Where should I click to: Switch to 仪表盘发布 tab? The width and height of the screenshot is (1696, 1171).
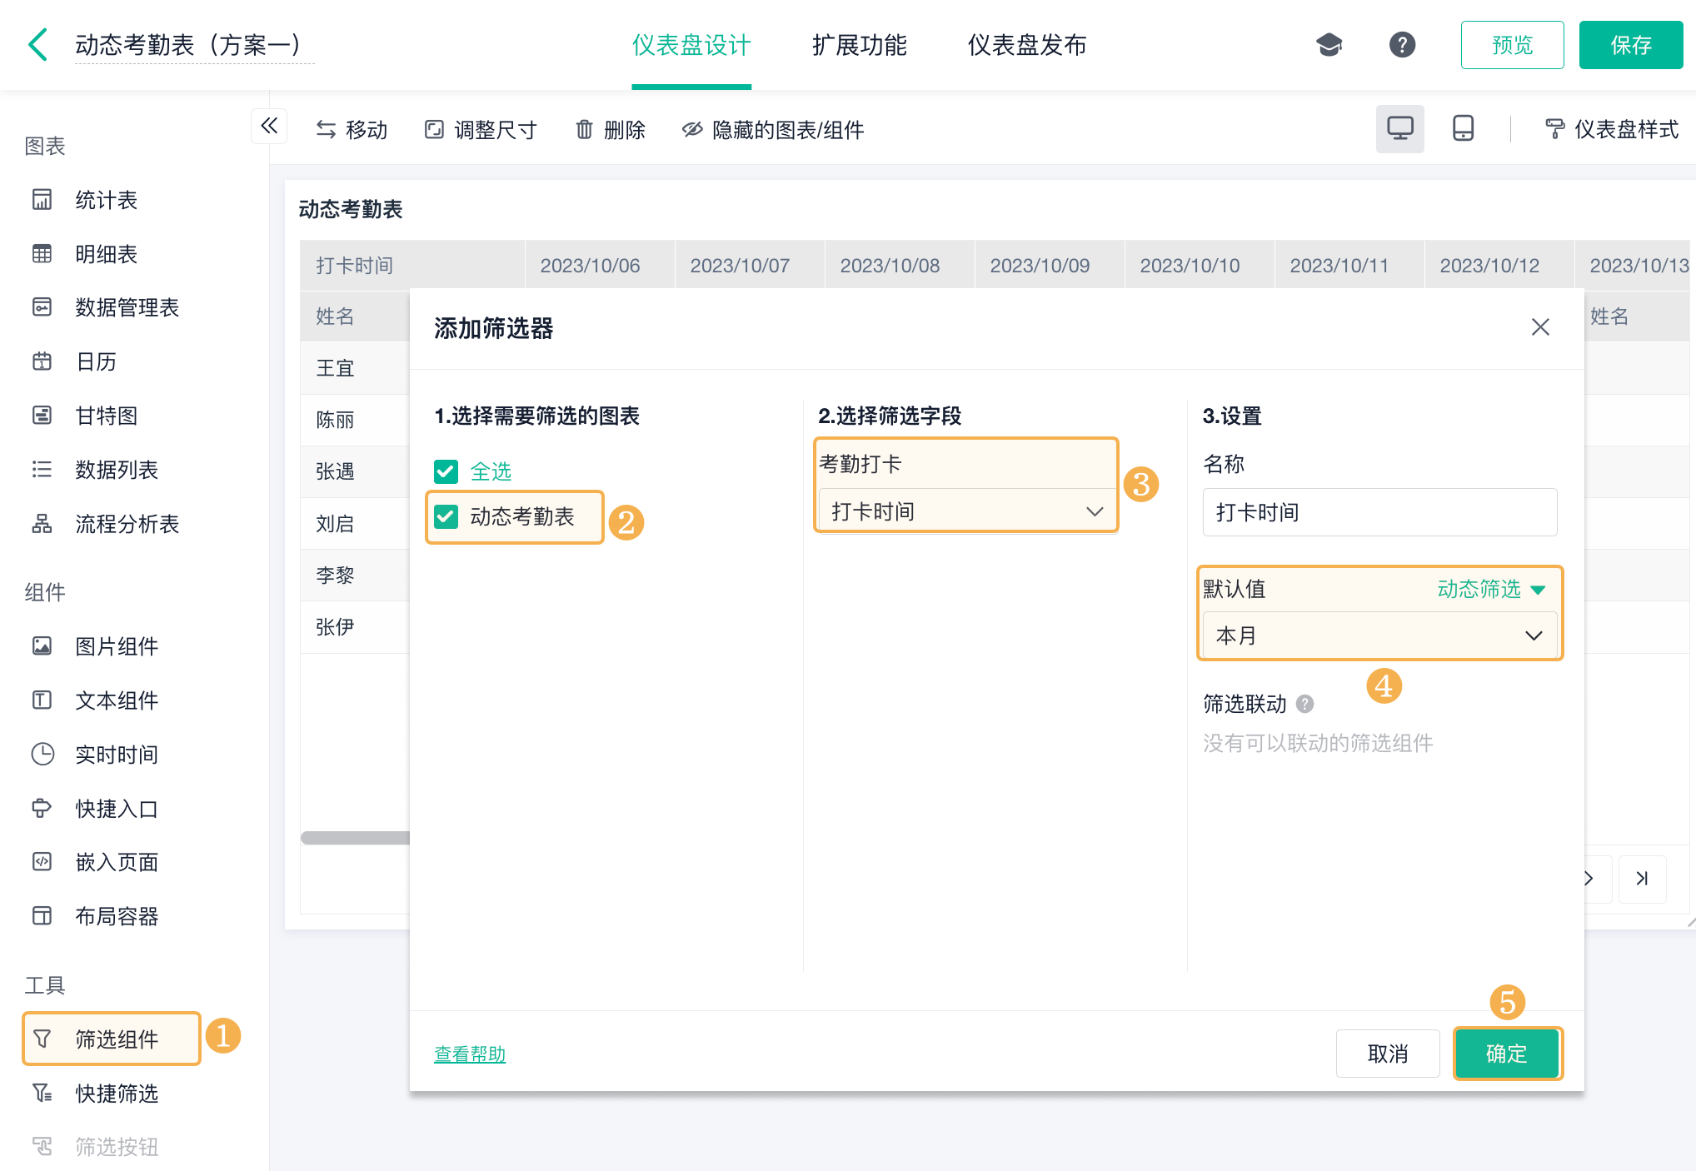click(x=1026, y=45)
